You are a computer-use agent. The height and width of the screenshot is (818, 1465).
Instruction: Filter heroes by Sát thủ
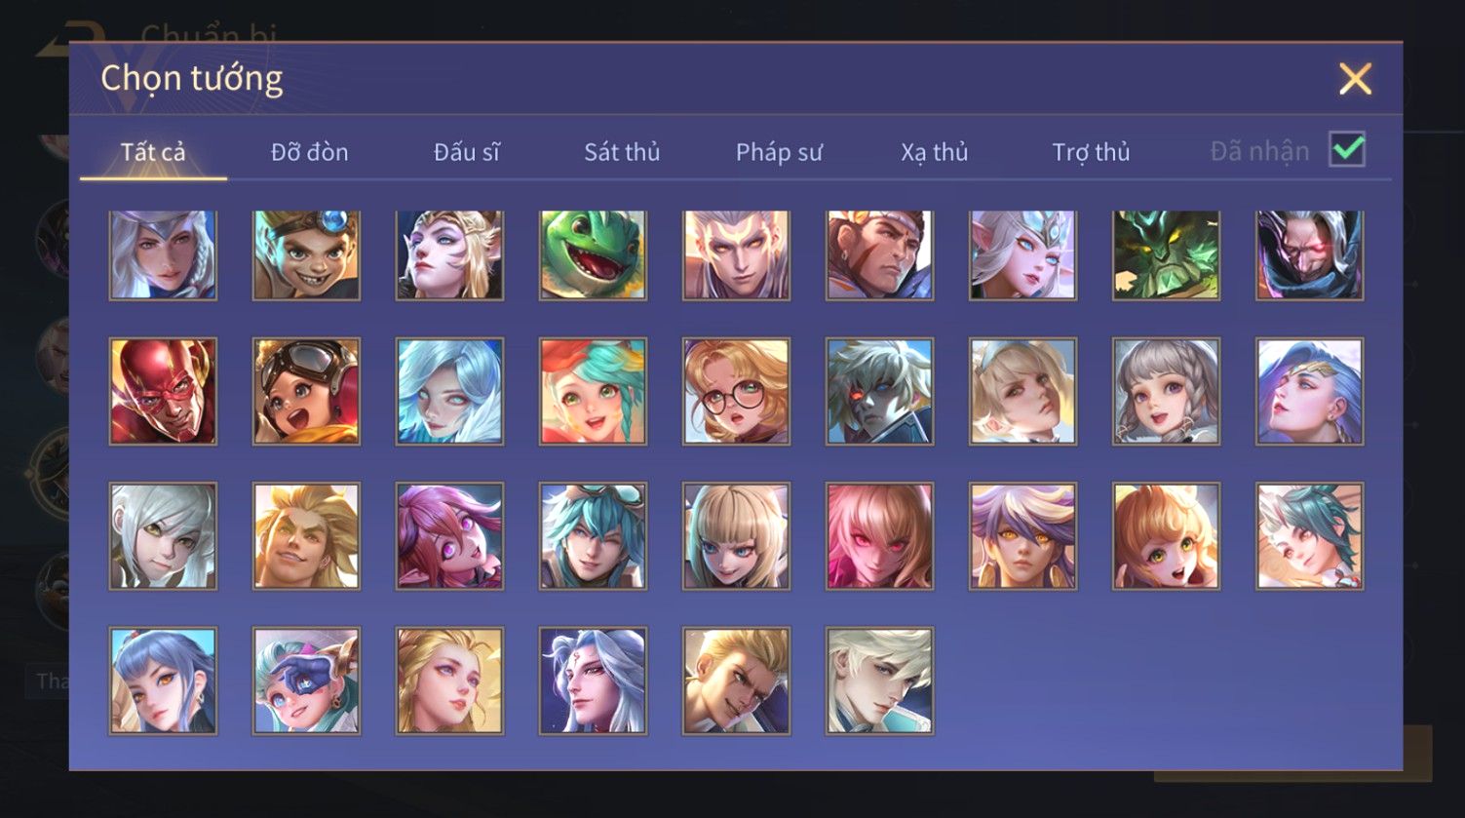(622, 152)
